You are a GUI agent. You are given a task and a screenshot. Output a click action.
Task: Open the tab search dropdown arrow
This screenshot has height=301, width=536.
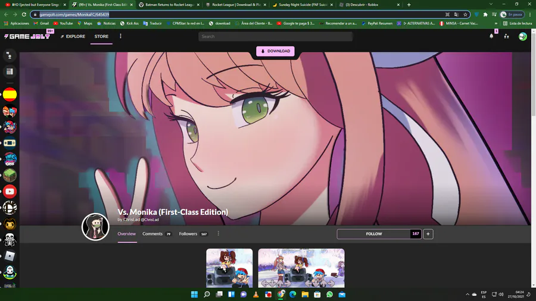coord(491,4)
